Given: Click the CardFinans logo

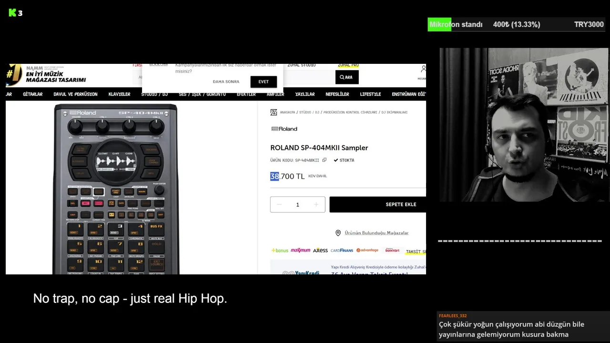Looking at the screenshot, I should tap(342, 250).
